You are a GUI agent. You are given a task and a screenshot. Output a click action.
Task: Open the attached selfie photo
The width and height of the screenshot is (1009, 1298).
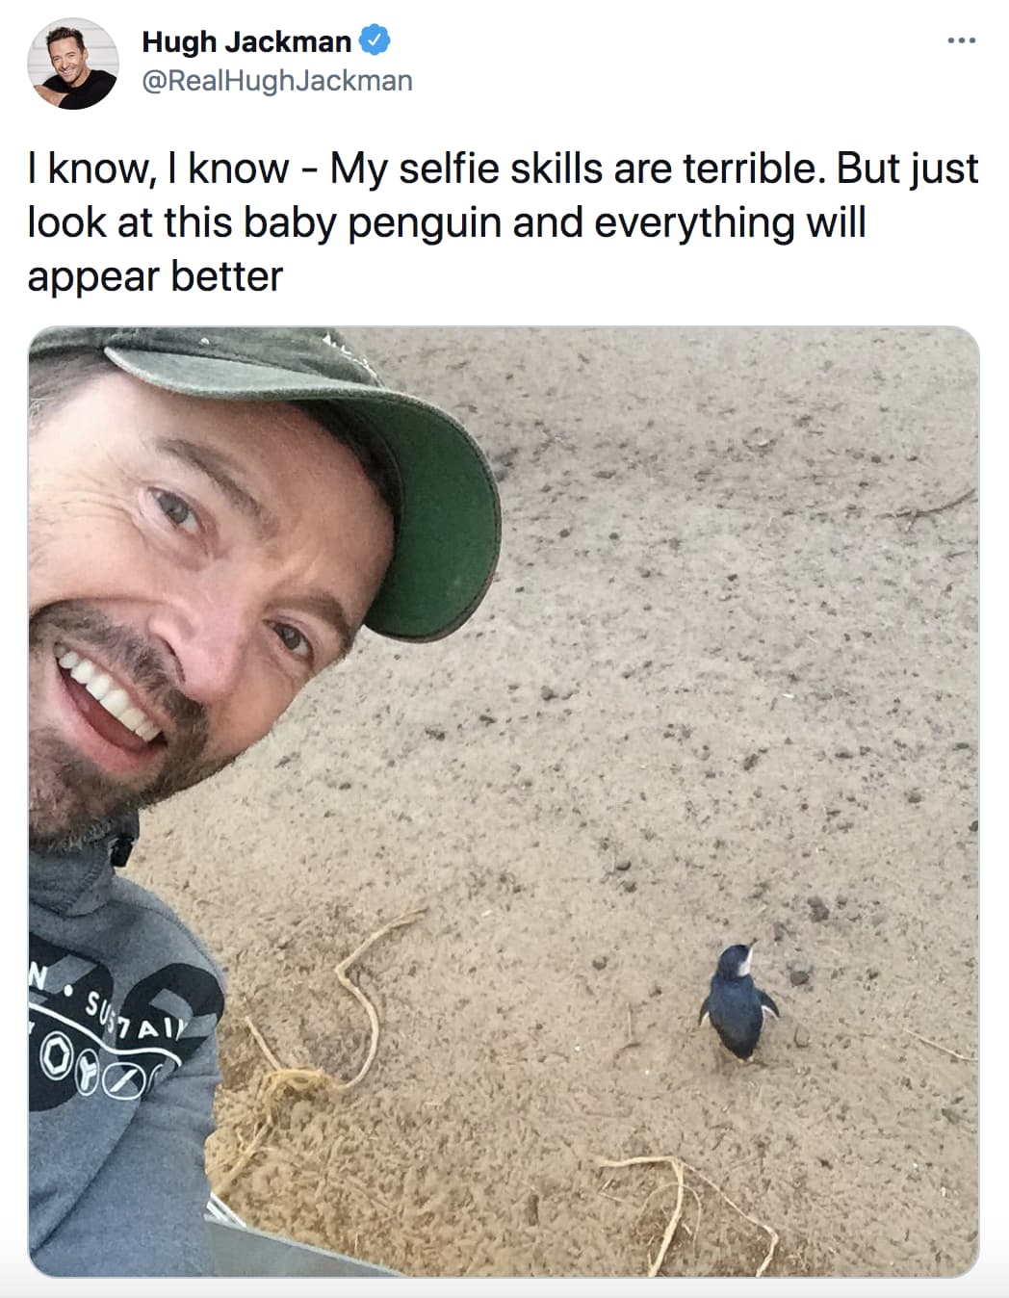(x=504, y=801)
